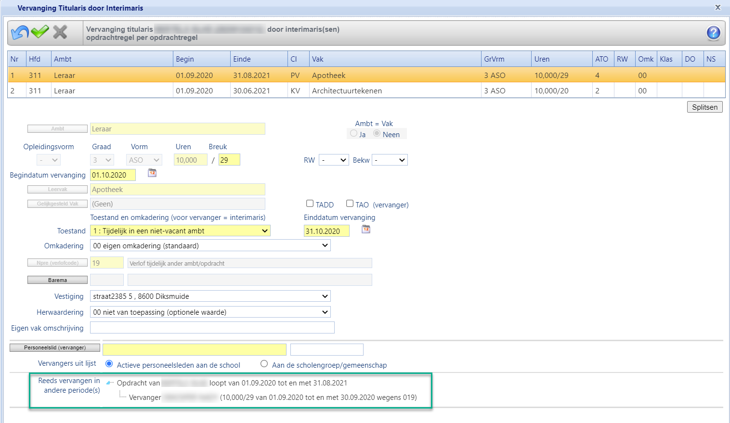This screenshot has height=423, width=730.
Task: Click the 30.06.2021 Einde cell
Action: (259, 90)
